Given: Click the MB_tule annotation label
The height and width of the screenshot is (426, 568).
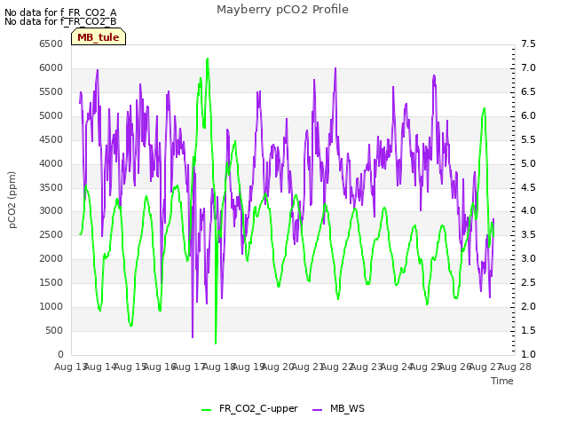Looking at the screenshot, I should click(99, 37).
